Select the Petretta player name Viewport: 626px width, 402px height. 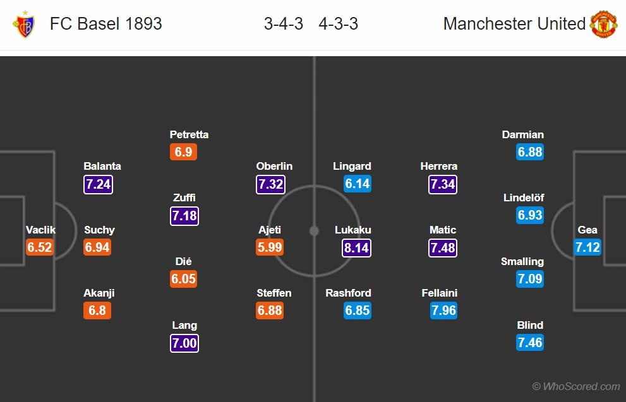click(189, 134)
